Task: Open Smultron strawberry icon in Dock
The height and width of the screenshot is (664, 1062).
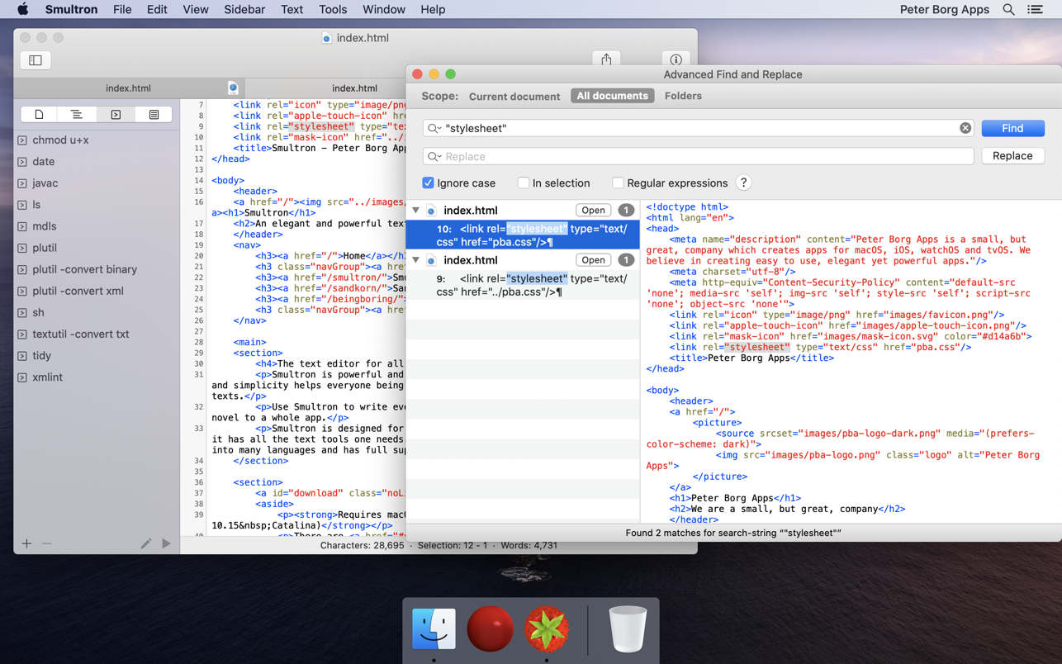Action: tap(546, 629)
